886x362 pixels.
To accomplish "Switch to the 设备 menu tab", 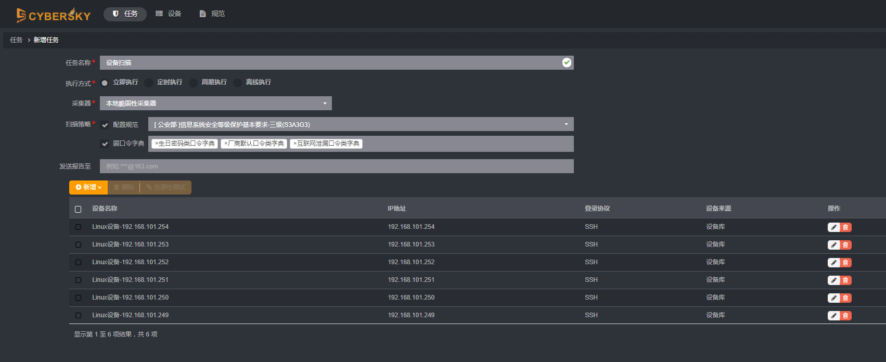I will click(x=169, y=14).
